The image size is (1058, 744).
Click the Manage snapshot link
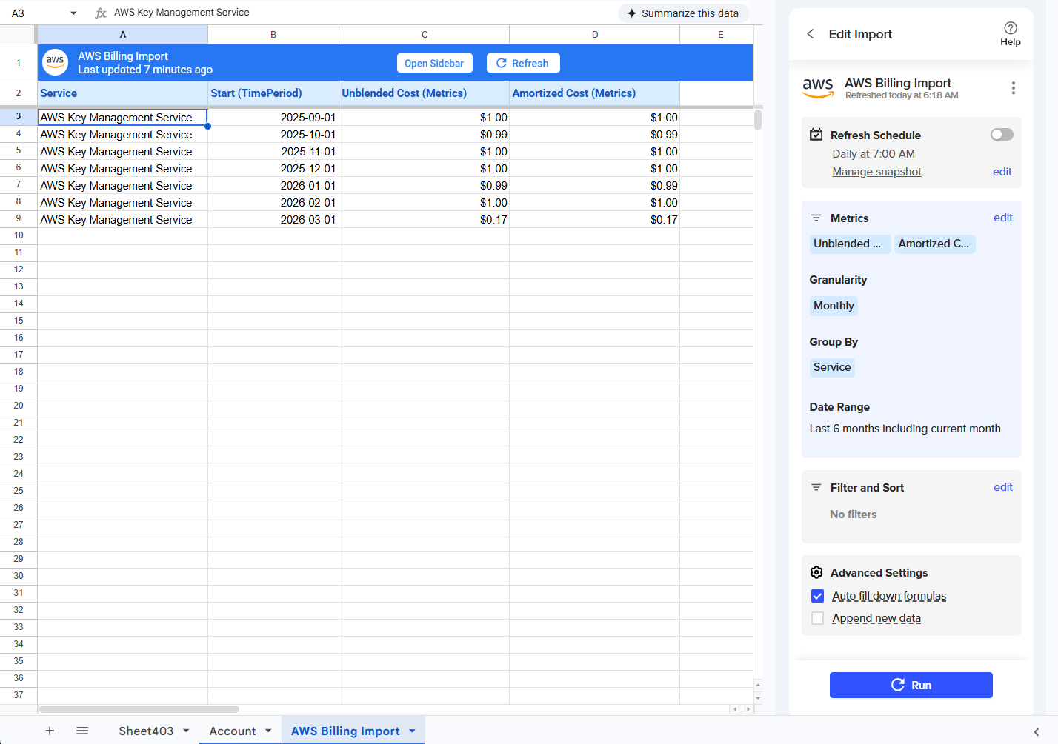coord(876,172)
